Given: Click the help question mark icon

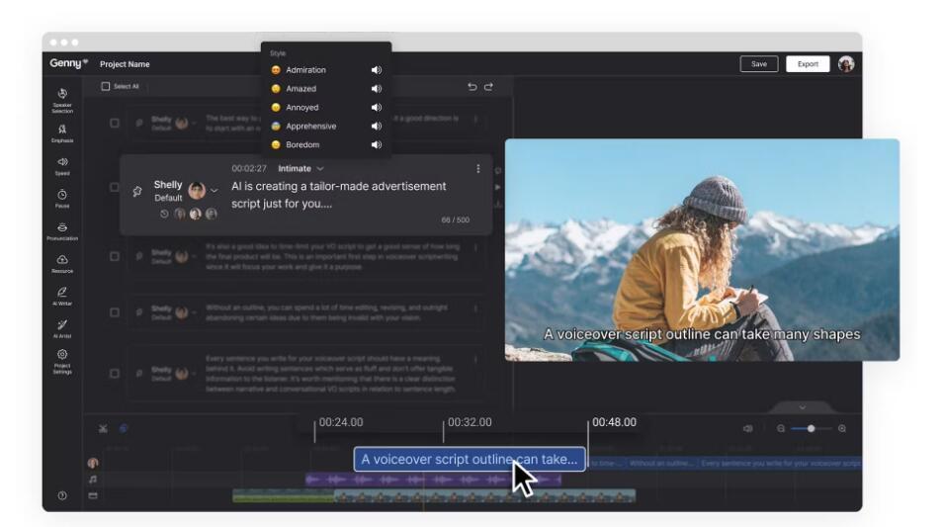Looking at the screenshot, I should [x=62, y=495].
